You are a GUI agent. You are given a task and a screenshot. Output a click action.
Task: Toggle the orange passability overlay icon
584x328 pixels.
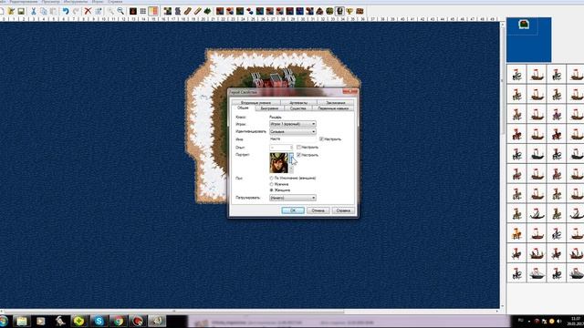coord(153,11)
